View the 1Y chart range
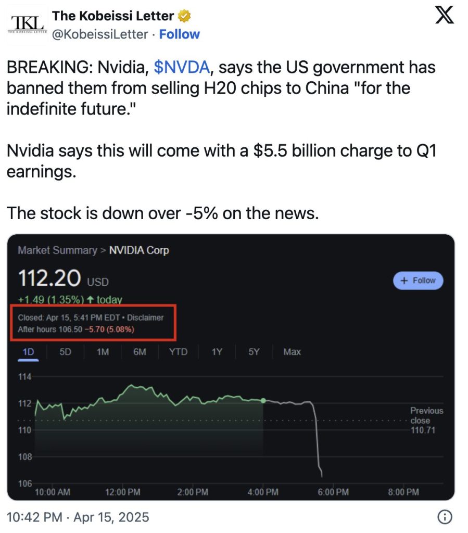Screen dimensions: 468x533 (217, 352)
